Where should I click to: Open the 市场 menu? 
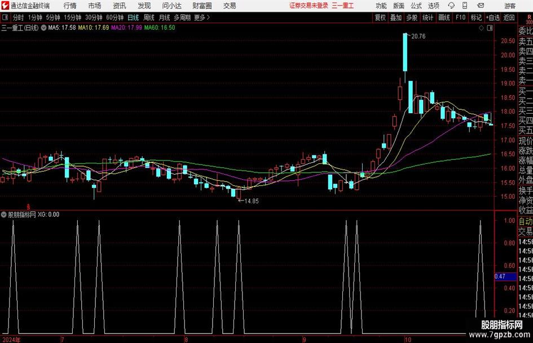tap(95, 6)
